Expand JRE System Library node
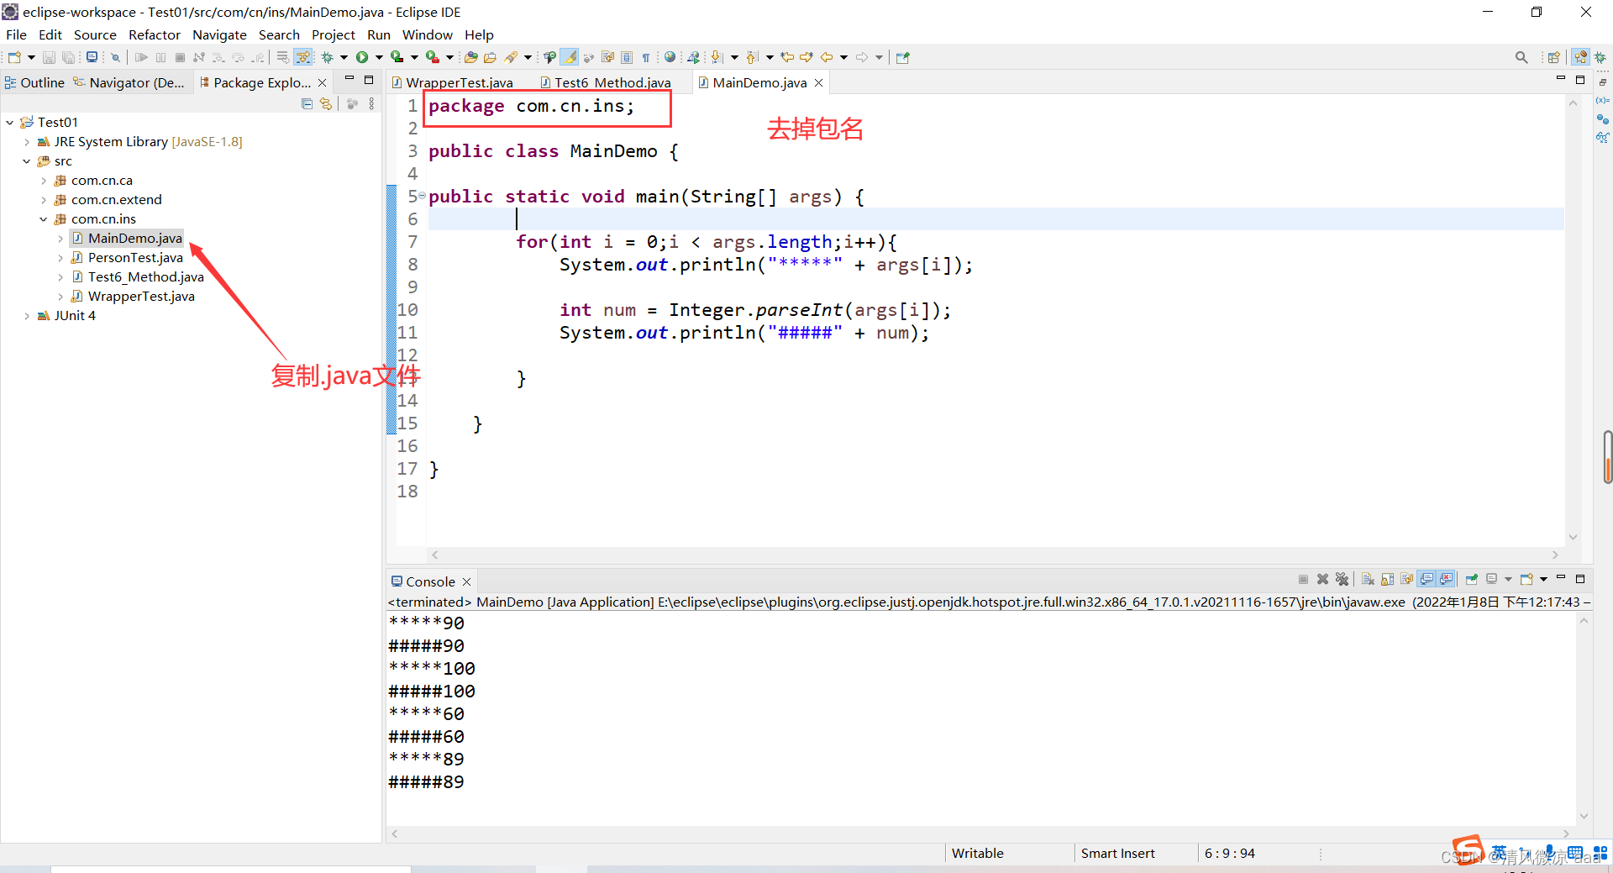 (27, 142)
